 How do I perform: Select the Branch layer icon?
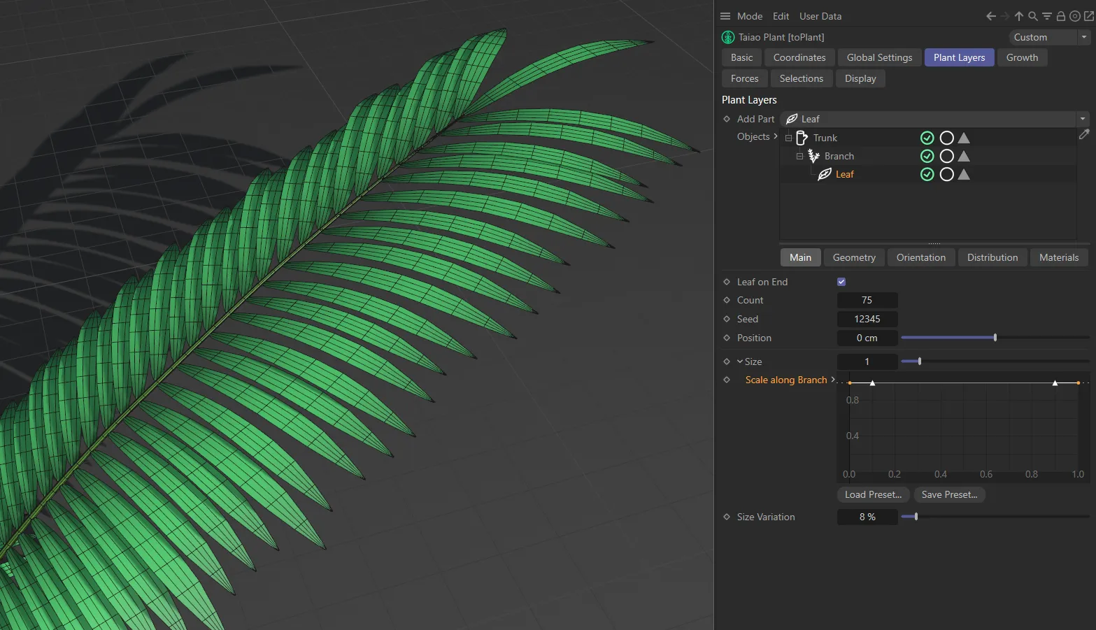[813, 156]
